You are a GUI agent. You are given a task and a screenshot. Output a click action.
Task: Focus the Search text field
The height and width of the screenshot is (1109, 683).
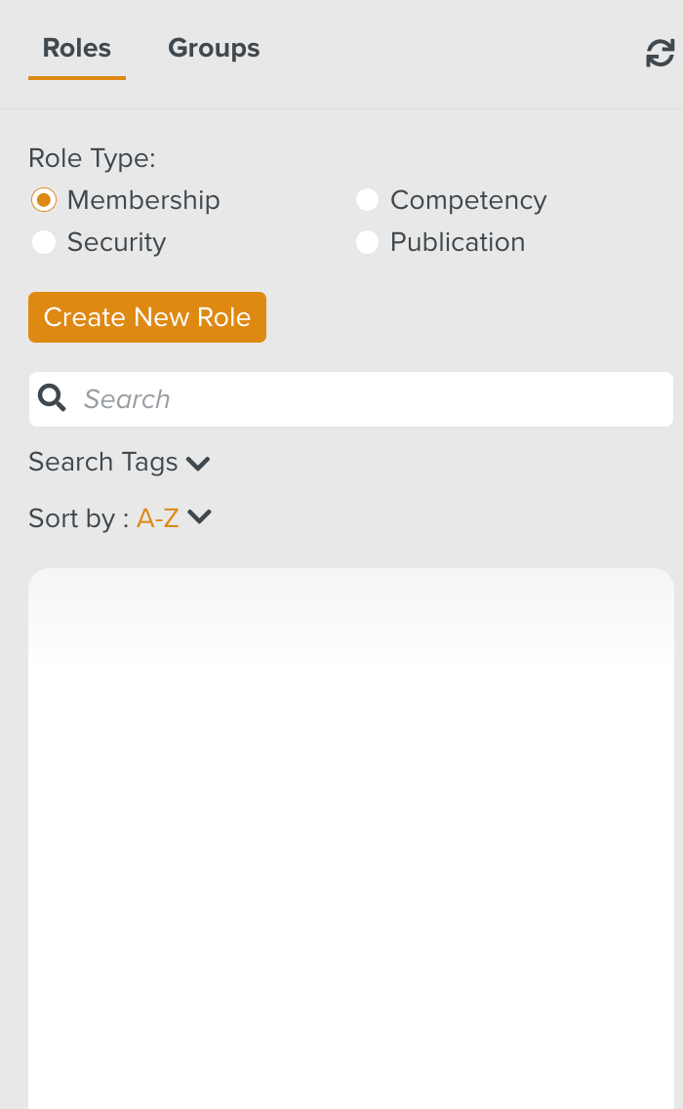point(371,398)
